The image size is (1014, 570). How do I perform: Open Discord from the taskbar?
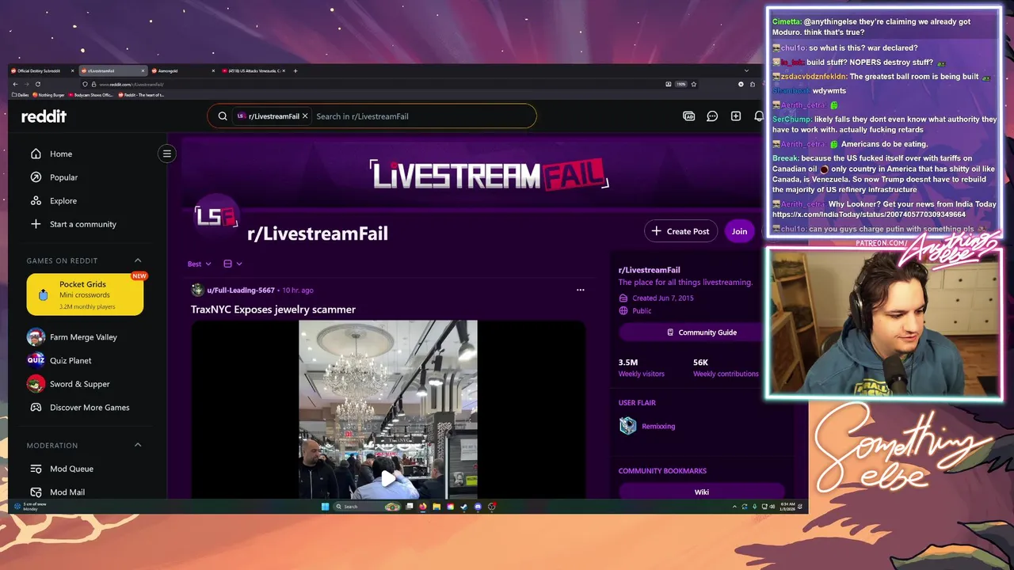(x=478, y=507)
